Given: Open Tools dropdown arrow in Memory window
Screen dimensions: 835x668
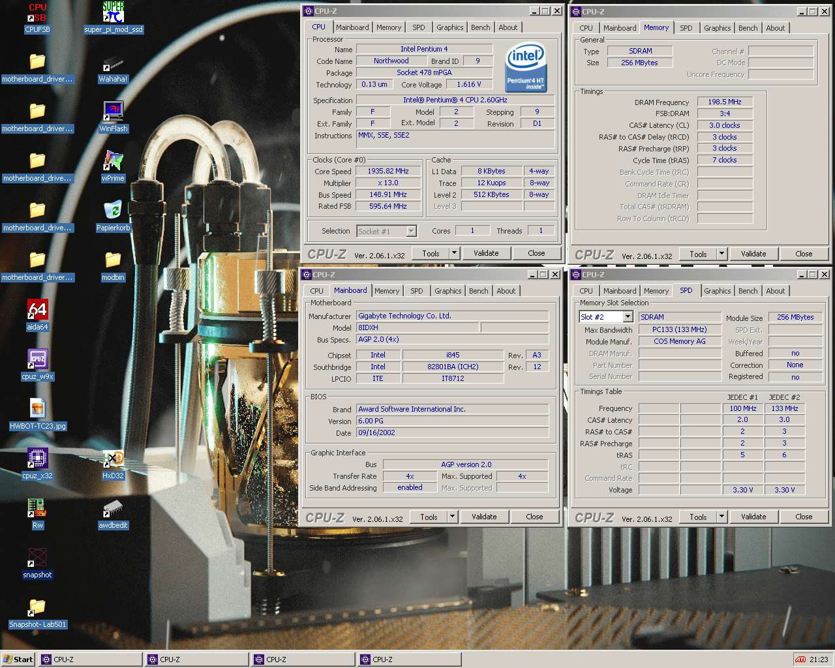Looking at the screenshot, I should pos(722,254).
